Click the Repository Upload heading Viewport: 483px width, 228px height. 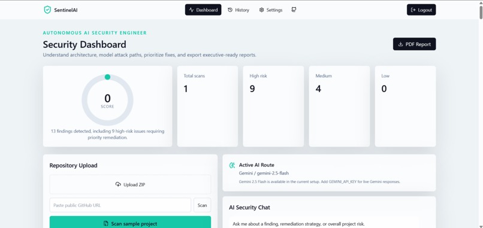(x=73, y=166)
